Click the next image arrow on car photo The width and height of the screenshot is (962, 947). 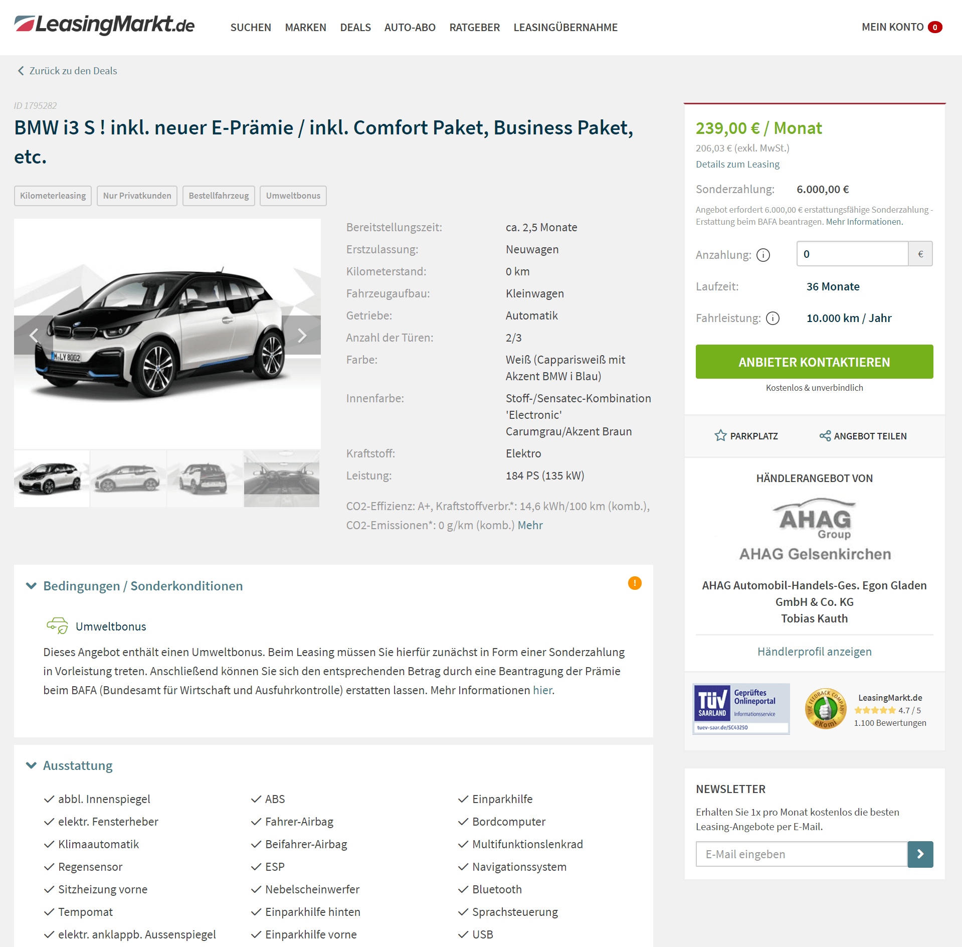tap(301, 335)
